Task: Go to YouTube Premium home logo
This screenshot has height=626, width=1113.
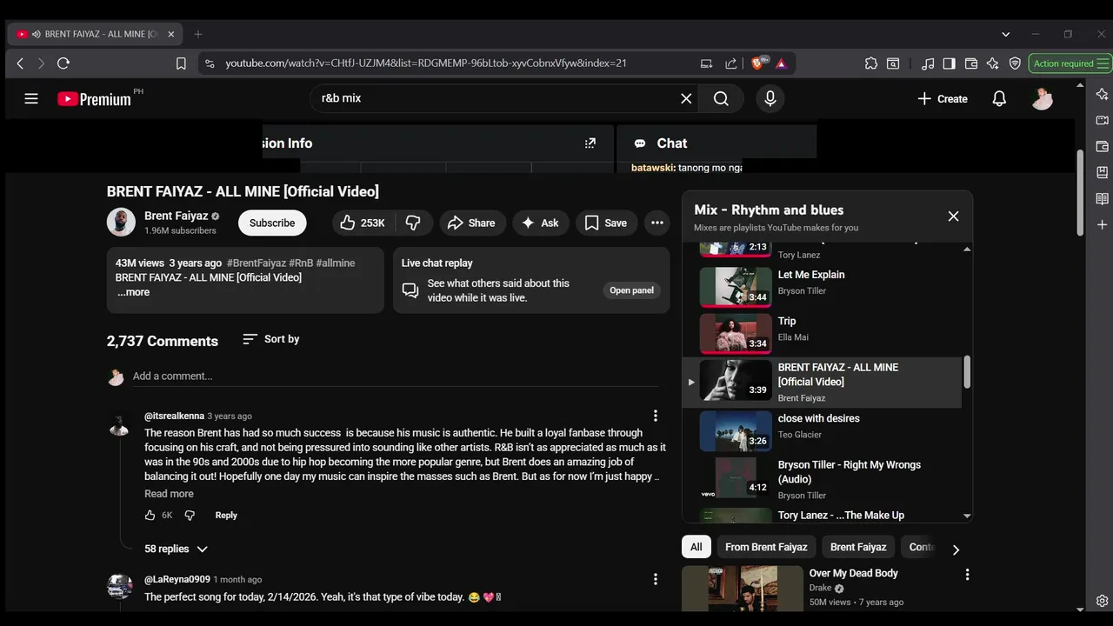Action: point(94,99)
